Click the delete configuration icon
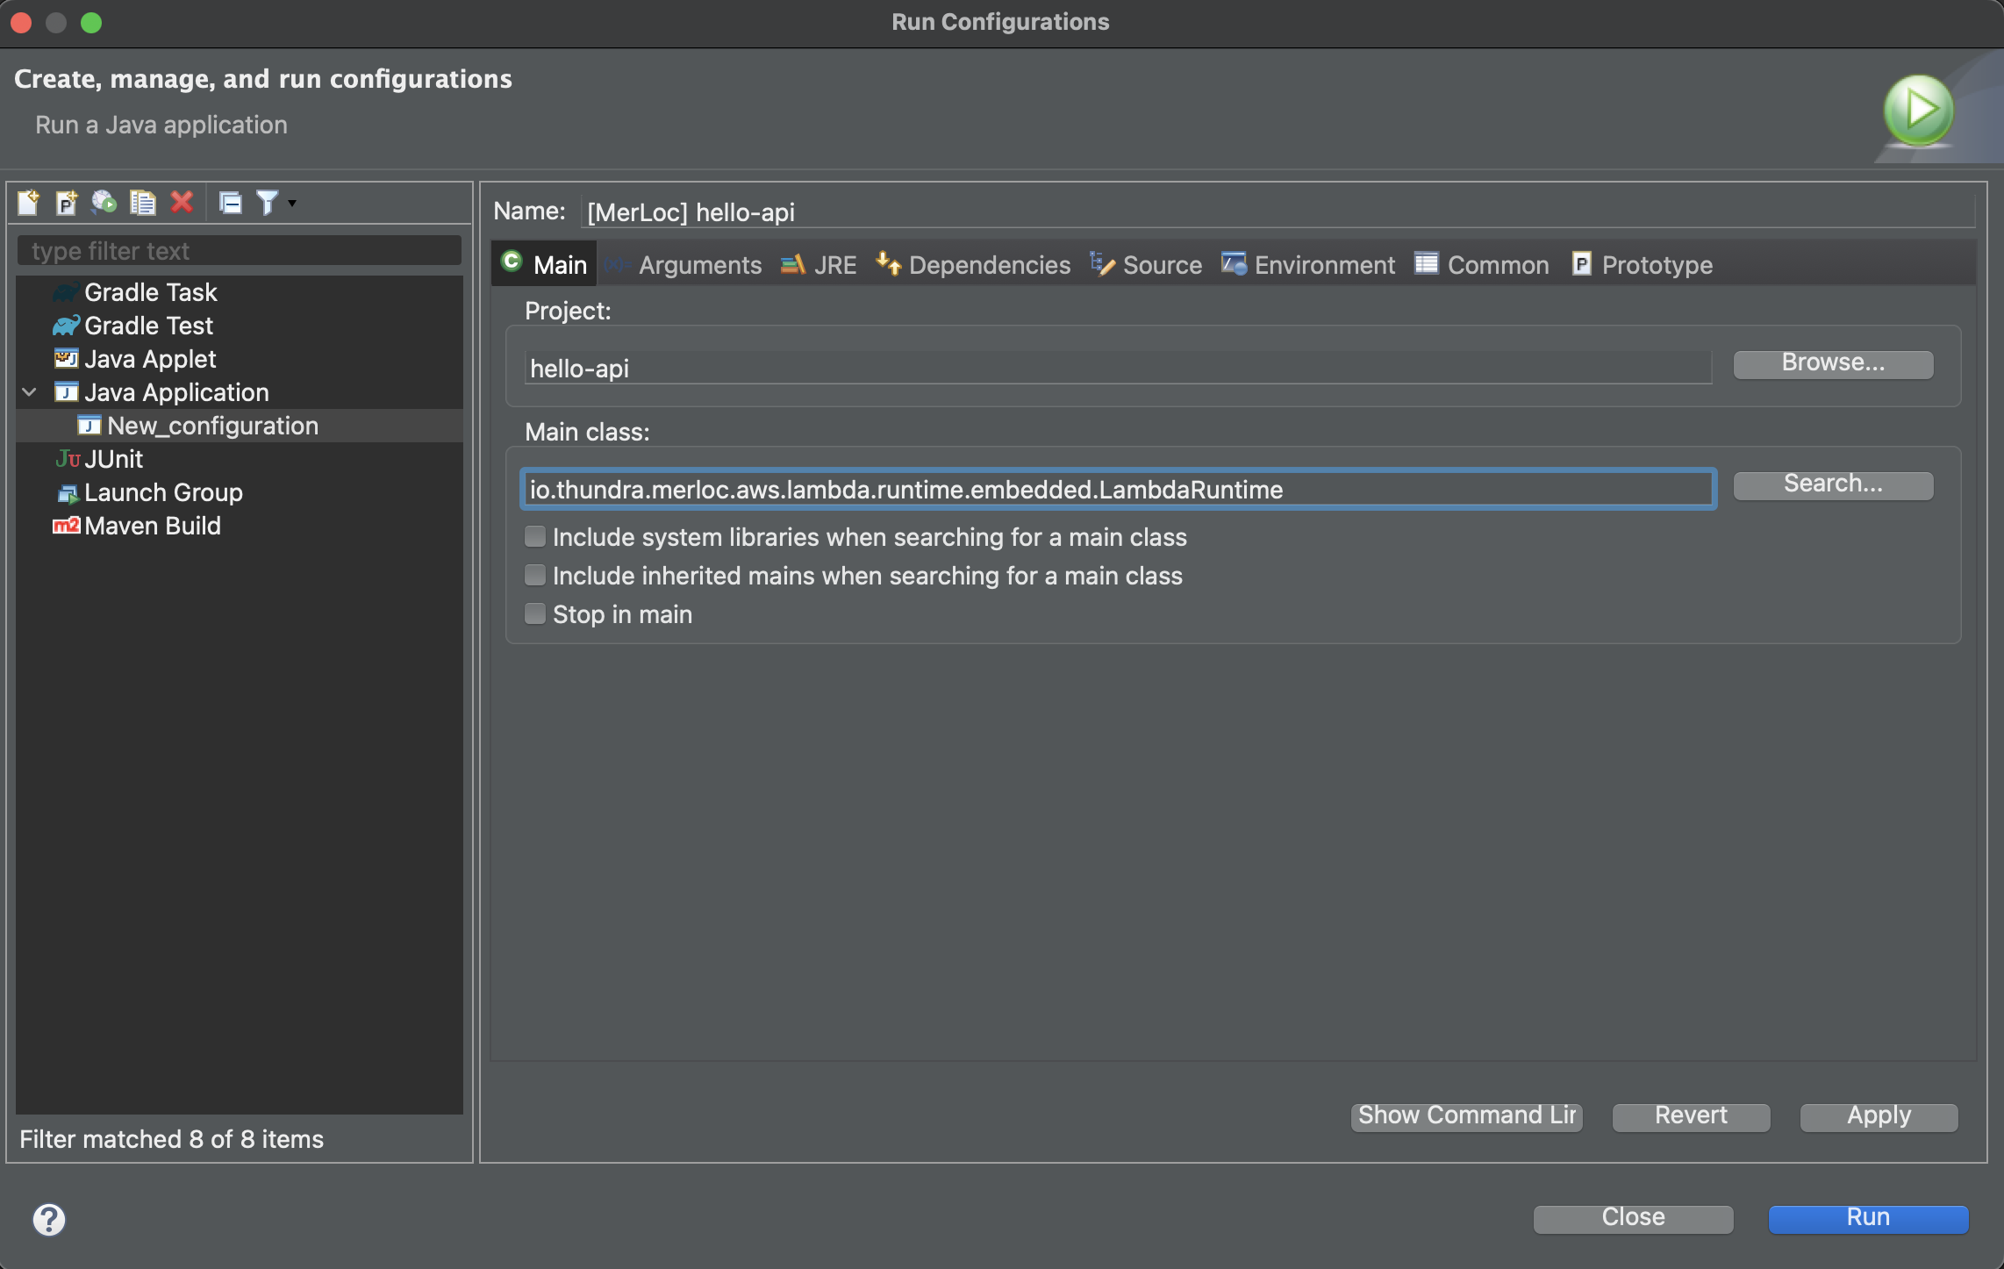 tap(183, 202)
